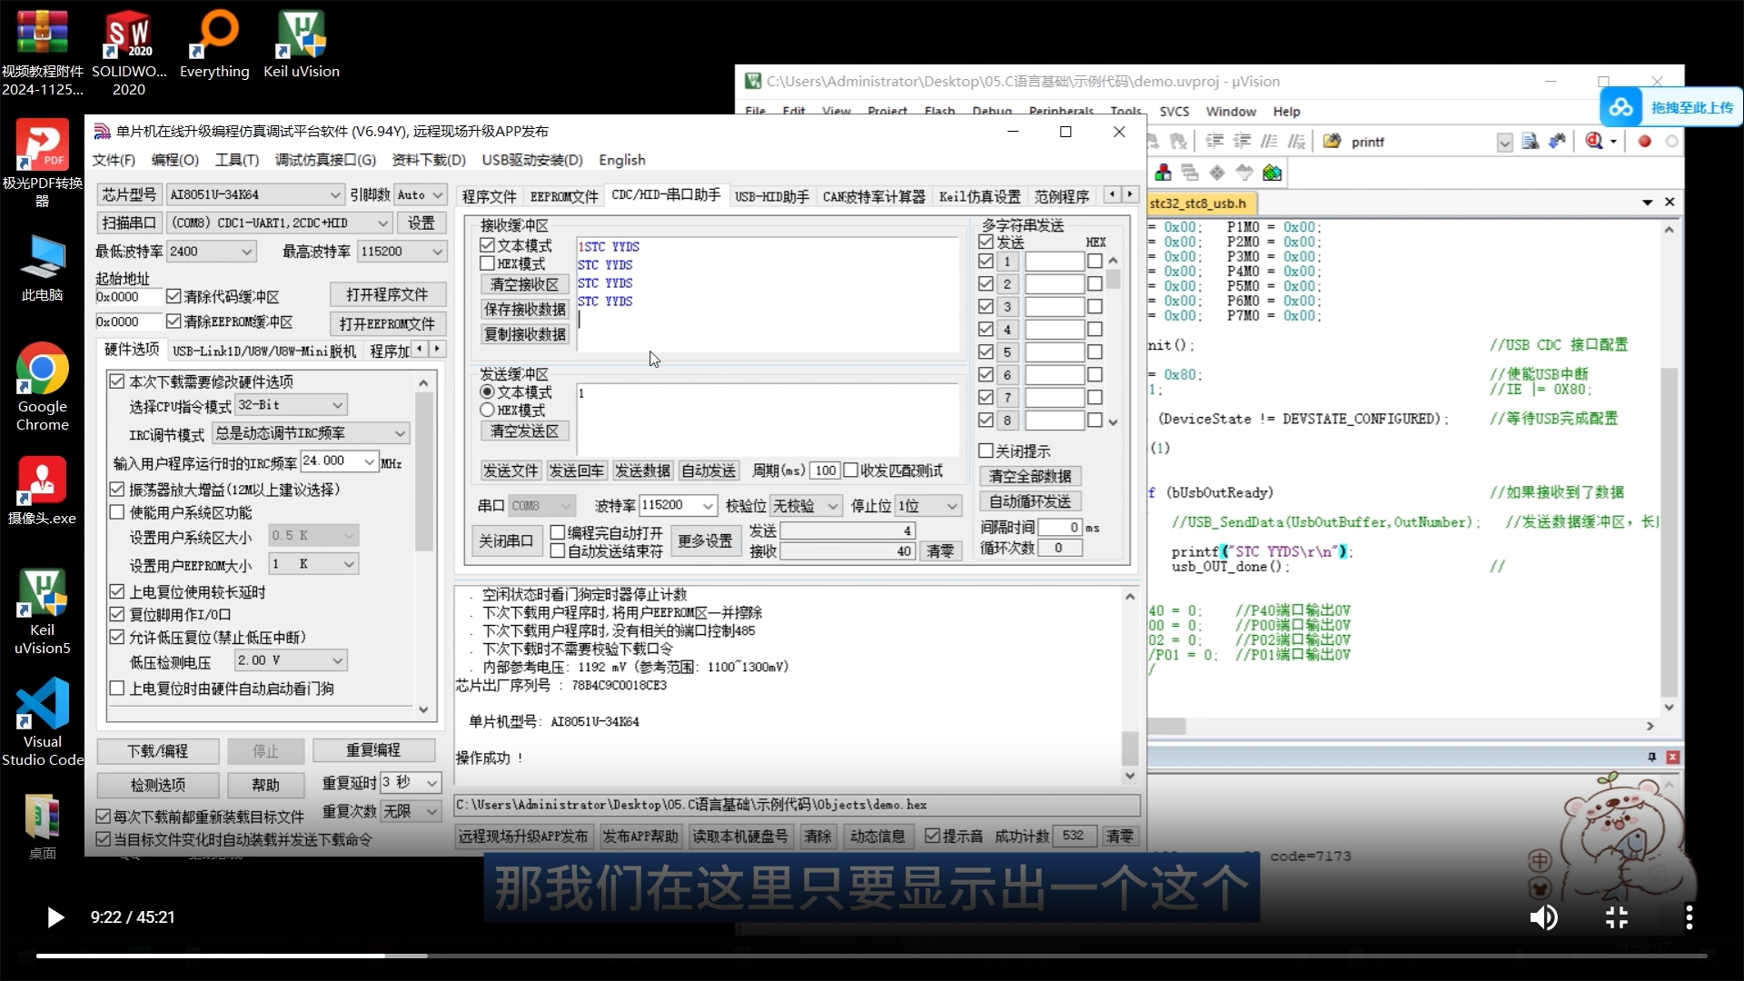Check HEX模式 in receive buffer
The width and height of the screenshot is (1744, 981).
pos(488,263)
